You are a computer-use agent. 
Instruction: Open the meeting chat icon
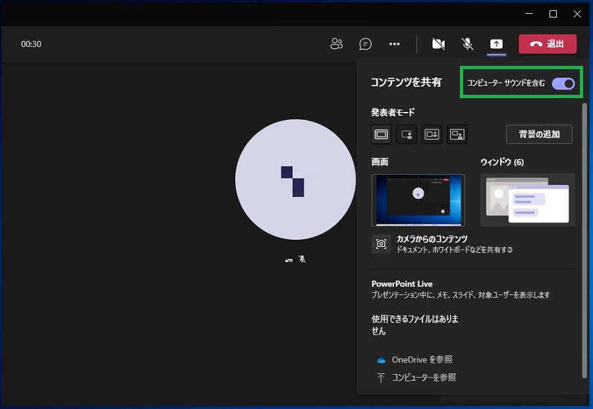point(365,44)
